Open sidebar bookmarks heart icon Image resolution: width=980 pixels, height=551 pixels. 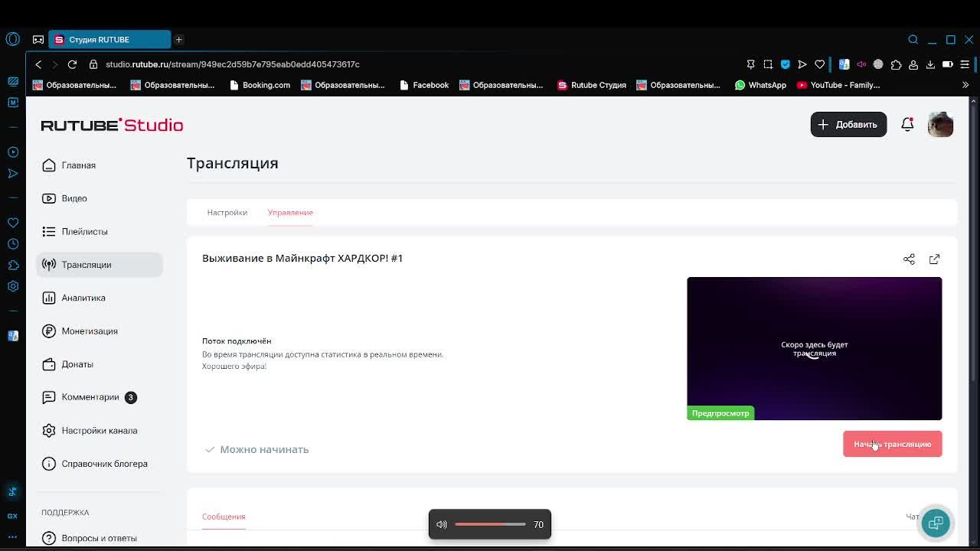pyautogui.click(x=12, y=223)
